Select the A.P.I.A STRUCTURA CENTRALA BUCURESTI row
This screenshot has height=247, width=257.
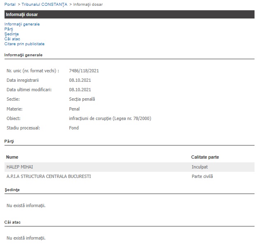click(x=130, y=176)
